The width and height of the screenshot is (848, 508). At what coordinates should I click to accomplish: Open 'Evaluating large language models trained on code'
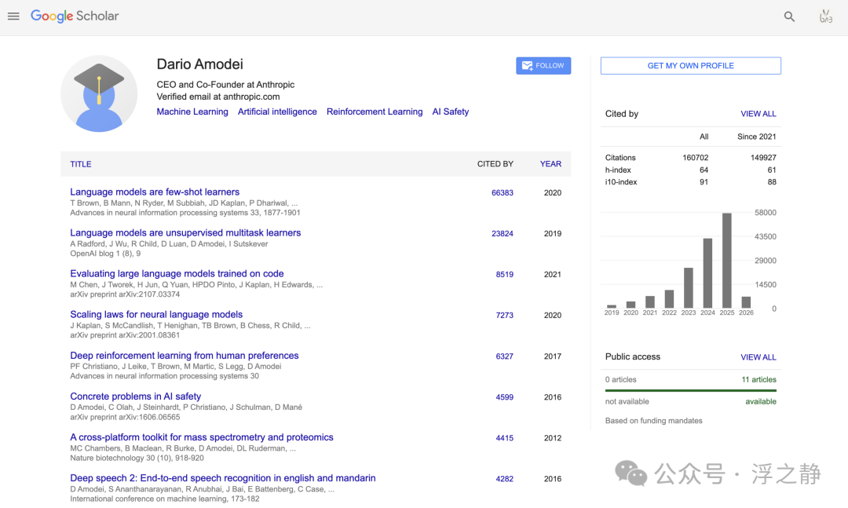(177, 274)
